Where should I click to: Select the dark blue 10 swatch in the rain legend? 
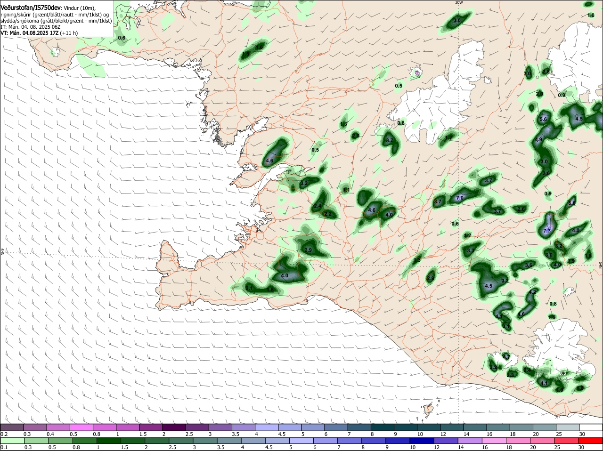(x=421, y=440)
